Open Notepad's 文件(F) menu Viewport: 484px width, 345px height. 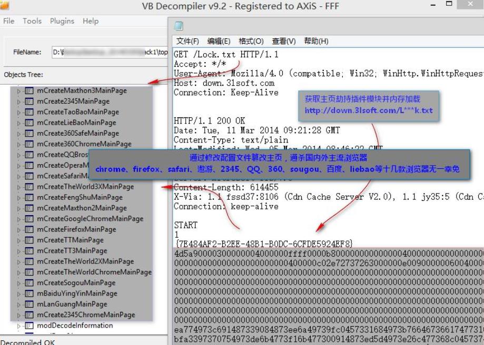[187, 41]
